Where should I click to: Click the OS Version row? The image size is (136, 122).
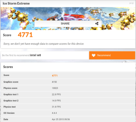(68, 113)
